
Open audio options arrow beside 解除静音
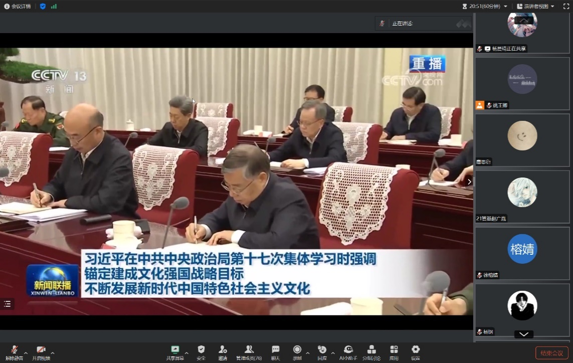pos(26,353)
